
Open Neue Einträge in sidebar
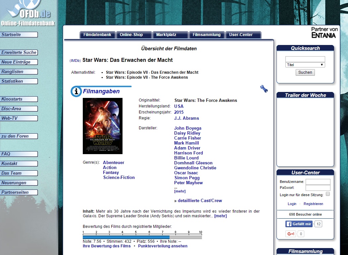[x=19, y=62]
